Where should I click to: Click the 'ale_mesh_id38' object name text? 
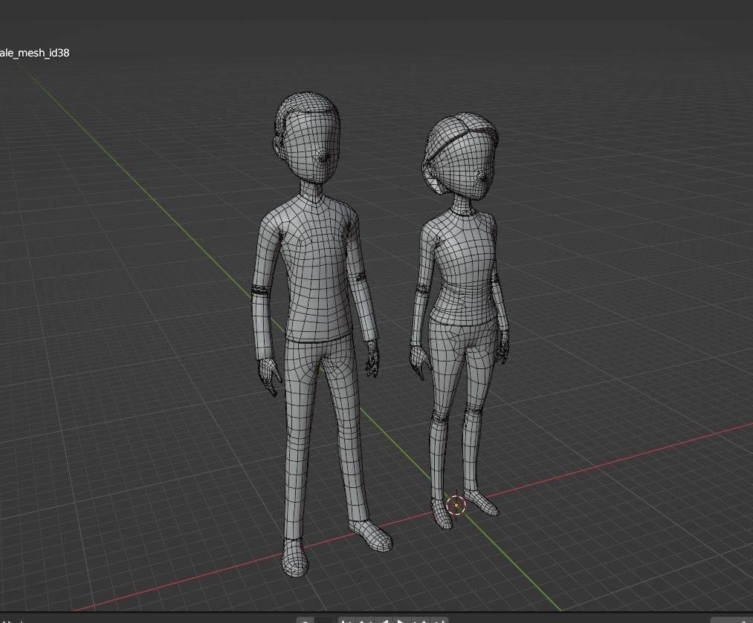pos(35,53)
